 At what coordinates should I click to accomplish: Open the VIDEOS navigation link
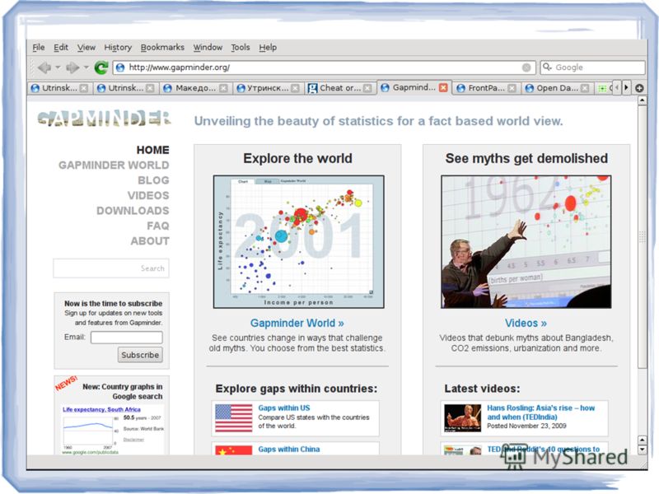[x=148, y=195]
